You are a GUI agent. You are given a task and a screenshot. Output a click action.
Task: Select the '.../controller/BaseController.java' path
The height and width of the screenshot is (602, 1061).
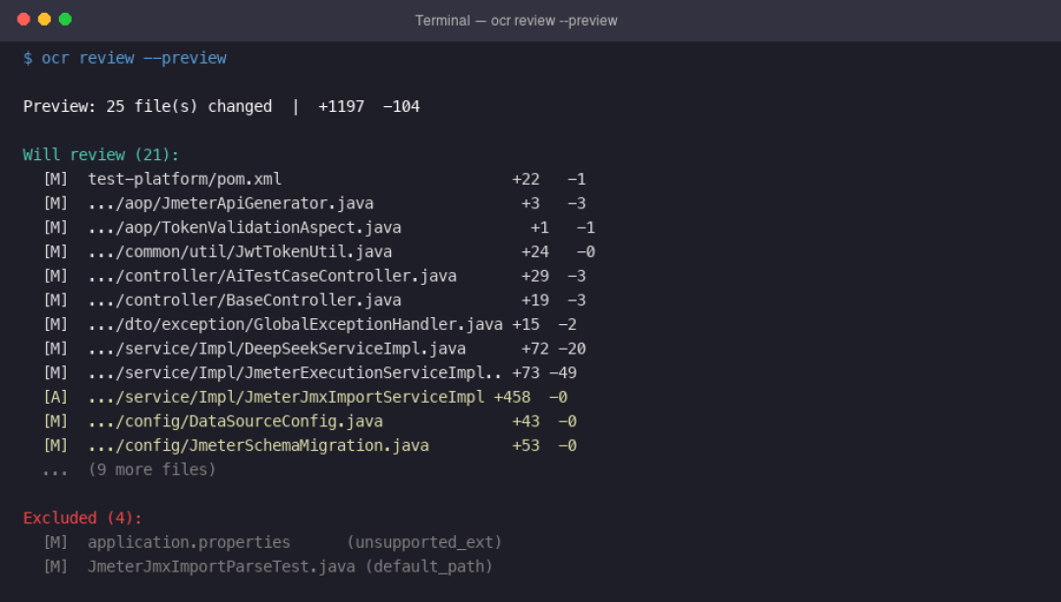pos(245,301)
